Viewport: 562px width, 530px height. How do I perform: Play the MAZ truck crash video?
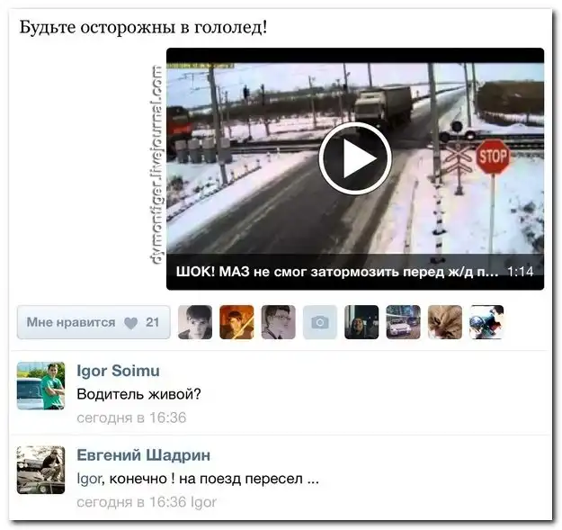tap(355, 158)
